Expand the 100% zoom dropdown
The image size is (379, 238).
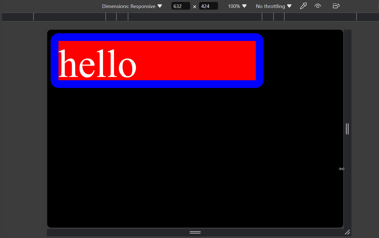coord(237,6)
